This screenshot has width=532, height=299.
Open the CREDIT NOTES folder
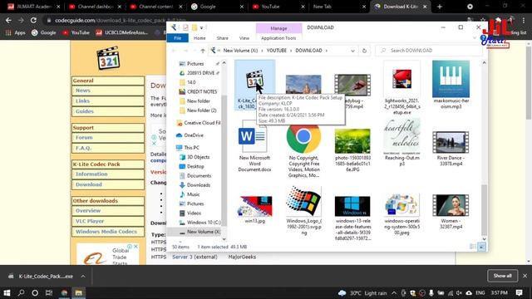tap(202, 91)
